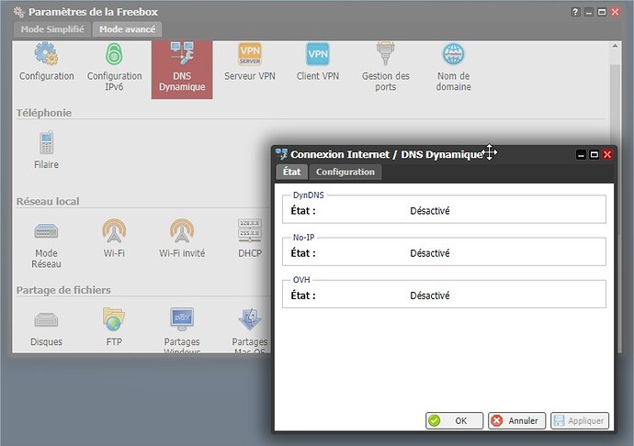Viewport: 634px width, 446px height.
Task: Open the Configuration tab in the DNS dialog
Action: tap(345, 173)
